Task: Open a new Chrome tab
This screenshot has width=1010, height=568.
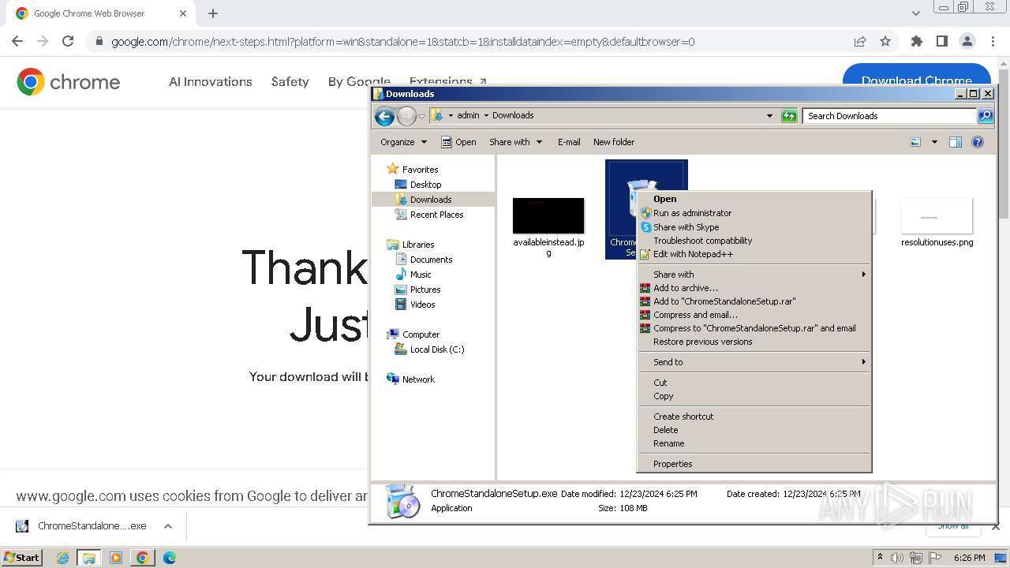Action: coord(213,13)
